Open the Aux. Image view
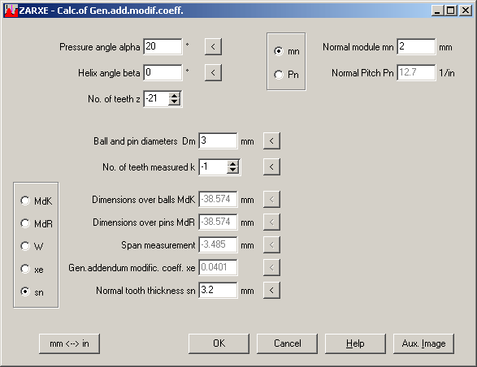 [423, 343]
